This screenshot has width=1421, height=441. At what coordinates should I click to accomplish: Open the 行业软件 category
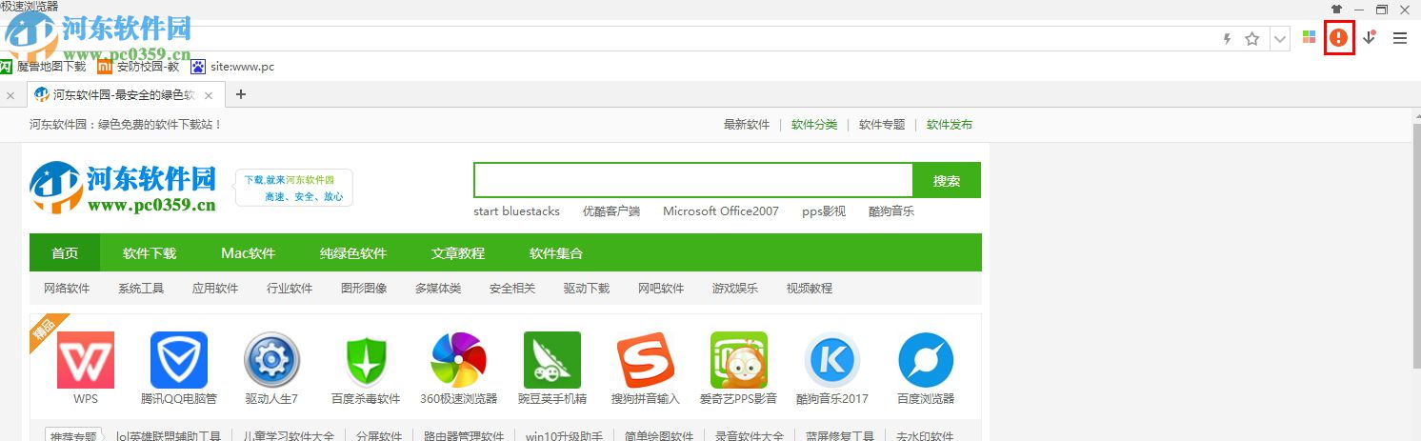[290, 289]
